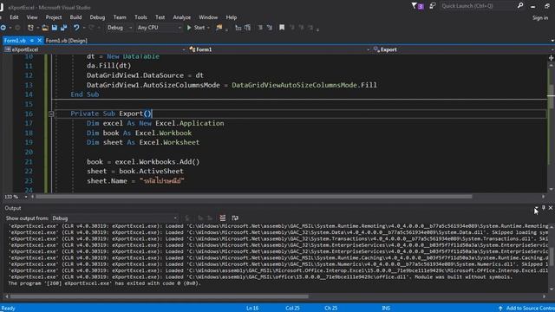The height and width of the screenshot is (312, 555).
Task: Click Clear All icon in Output panel
Action: [x=222, y=218]
